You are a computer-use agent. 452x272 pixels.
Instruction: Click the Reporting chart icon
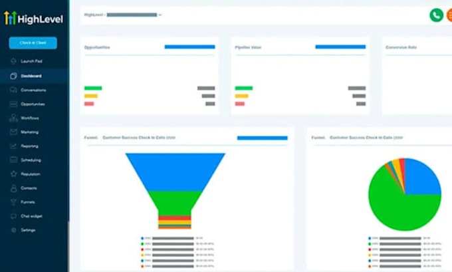[13, 146]
